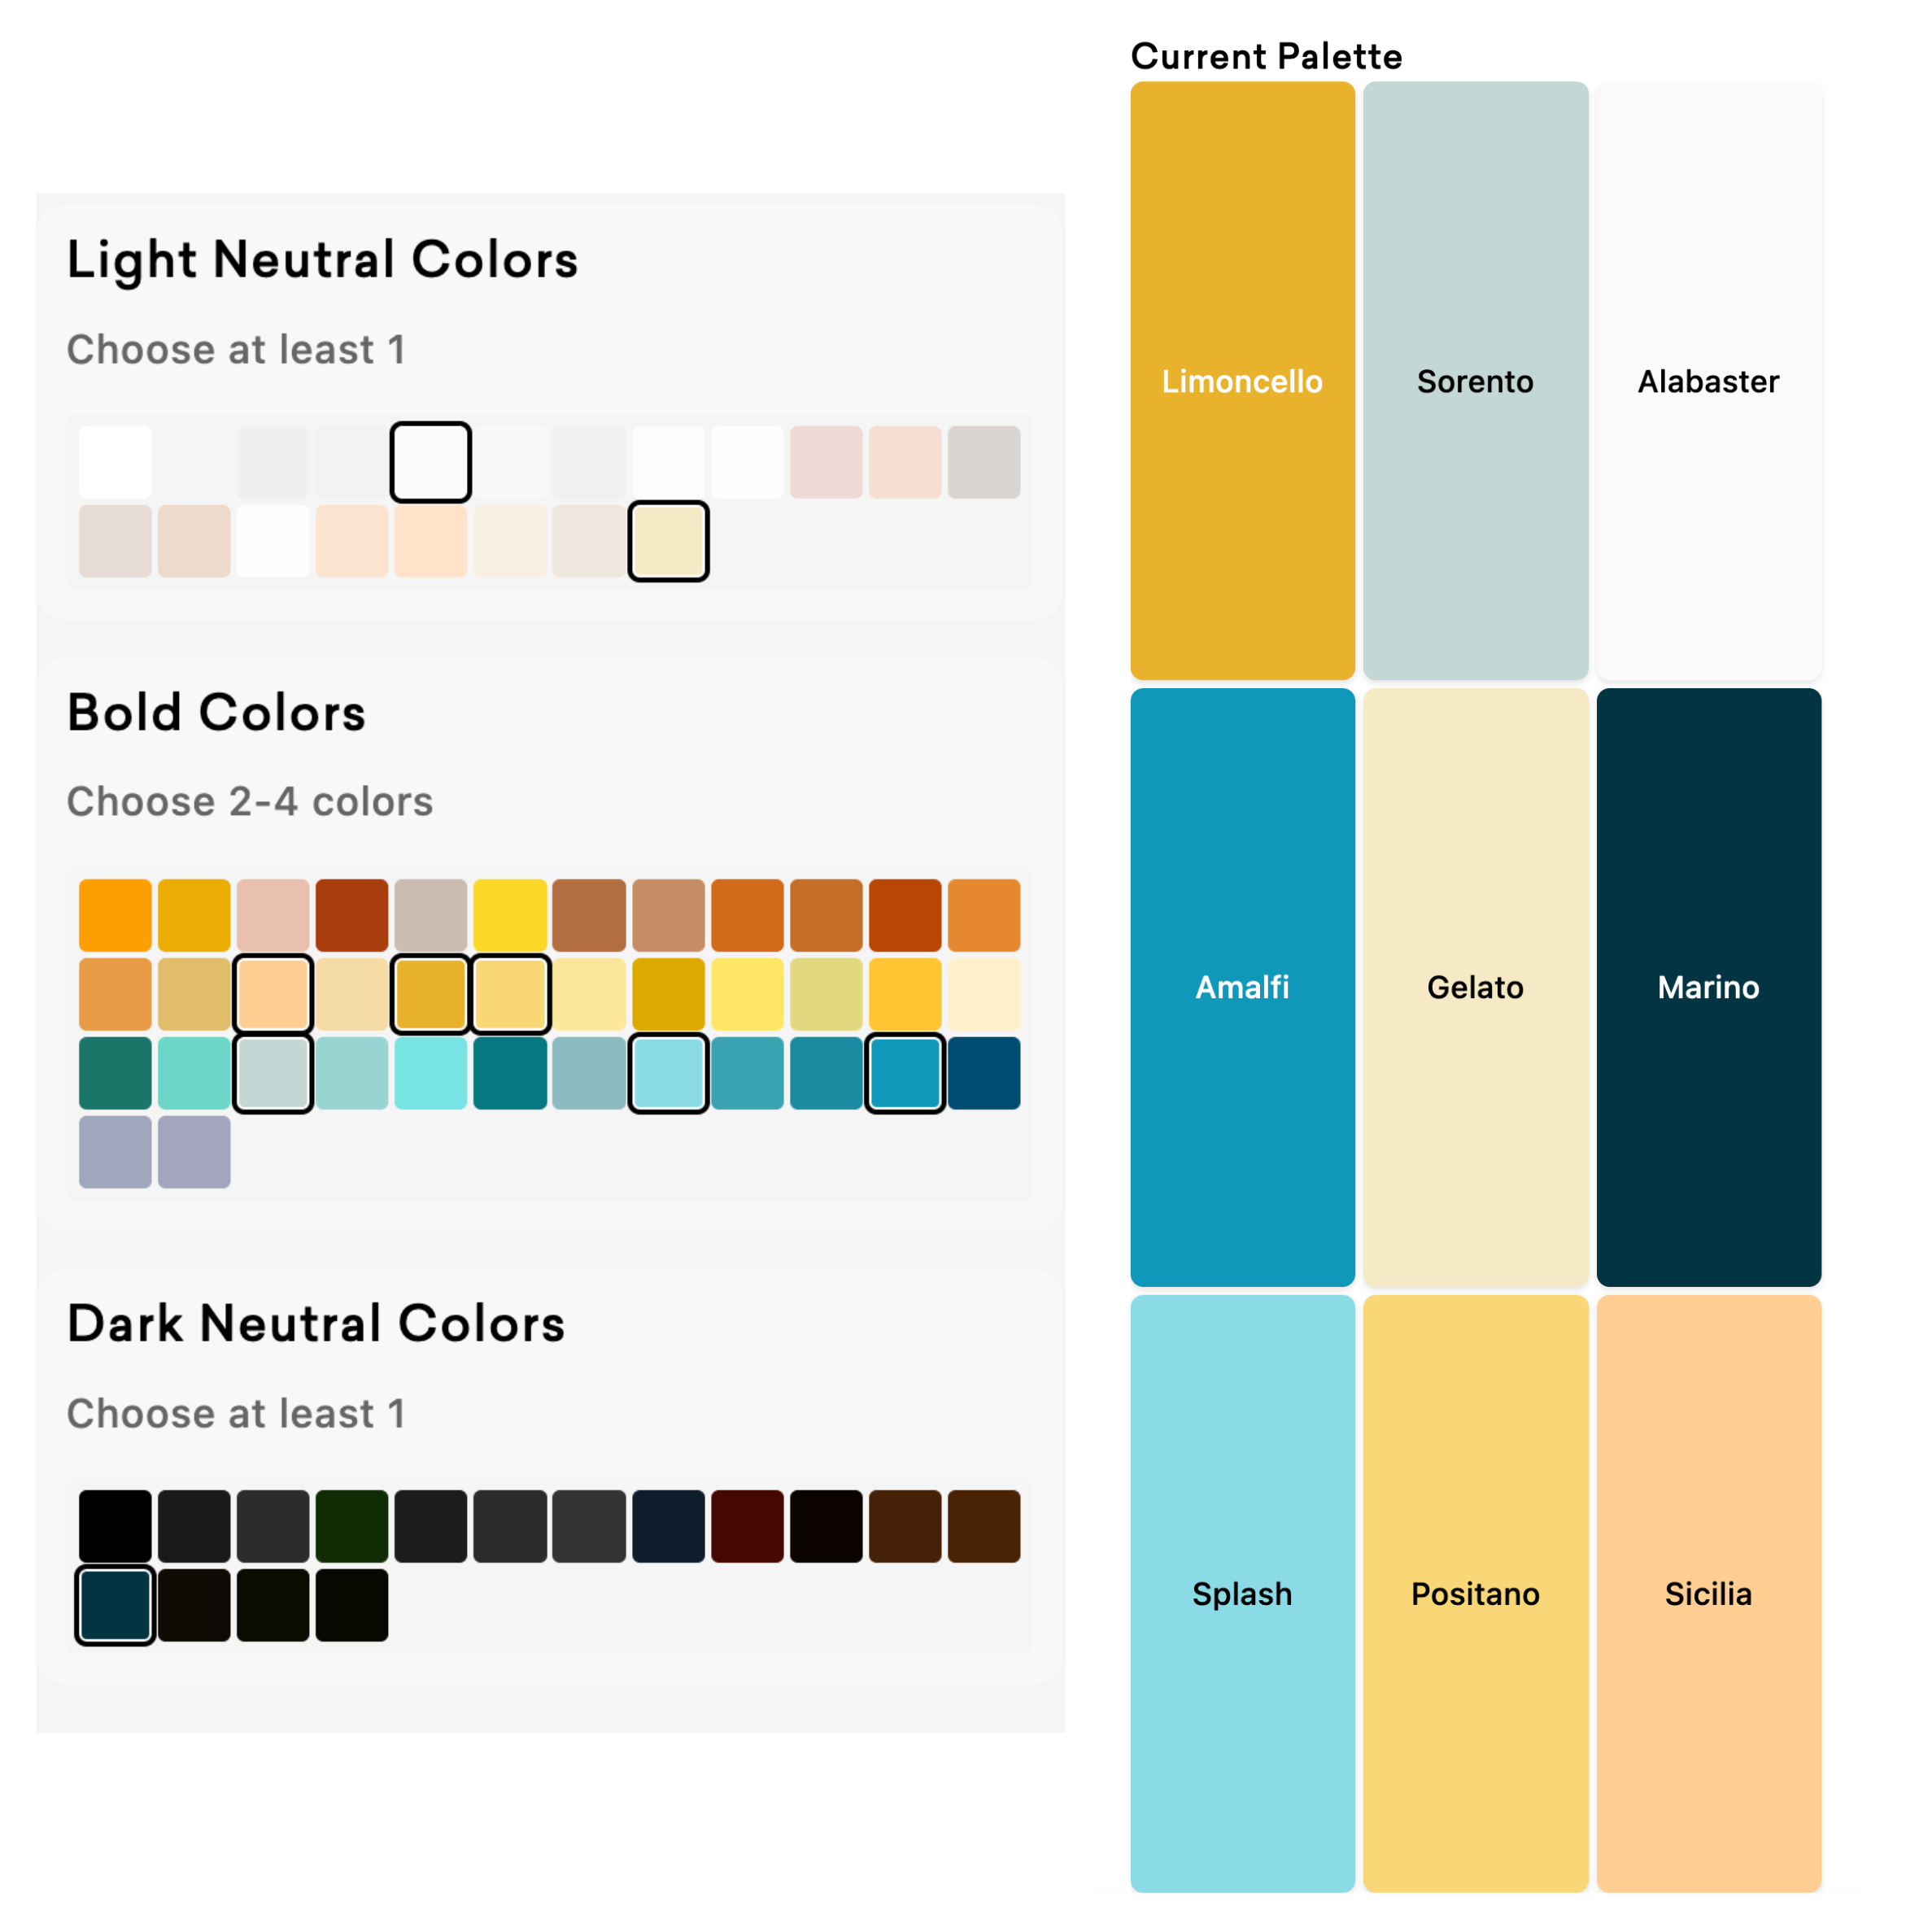Image resolution: width=1932 pixels, height=1932 pixels.
Task: Deselect the cream swatch in Light Neutrals
Action: coord(668,541)
